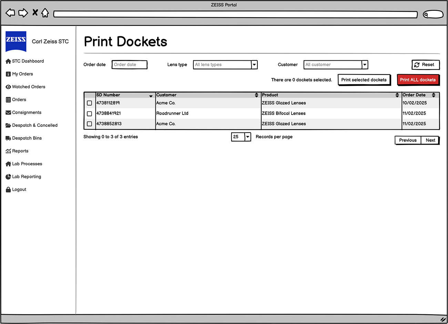The image size is (448, 324).
Task: Tick the checkbox for SD 4738841921
Action: 89,114
